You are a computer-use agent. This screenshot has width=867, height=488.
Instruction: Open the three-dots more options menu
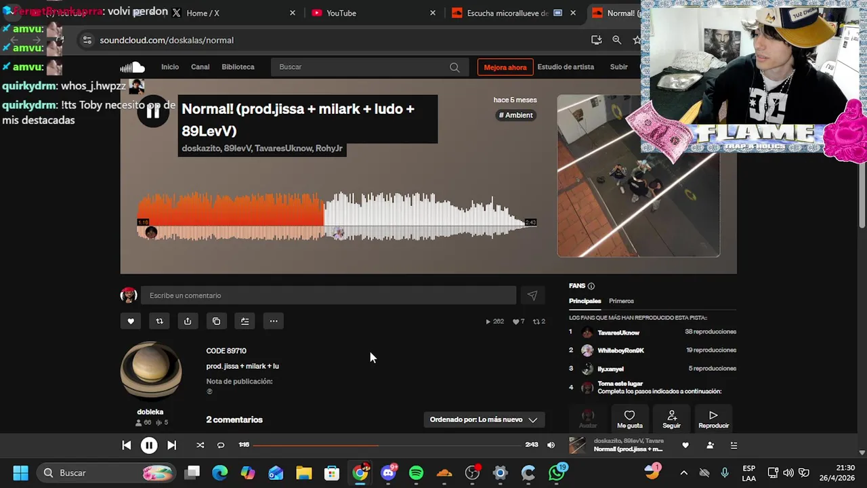pos(274,321)
